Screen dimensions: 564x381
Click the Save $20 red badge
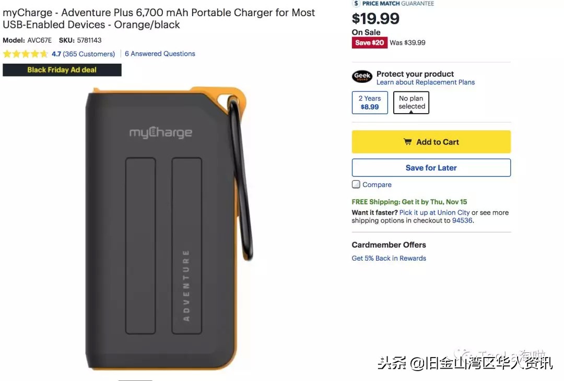tap(369, 43)
